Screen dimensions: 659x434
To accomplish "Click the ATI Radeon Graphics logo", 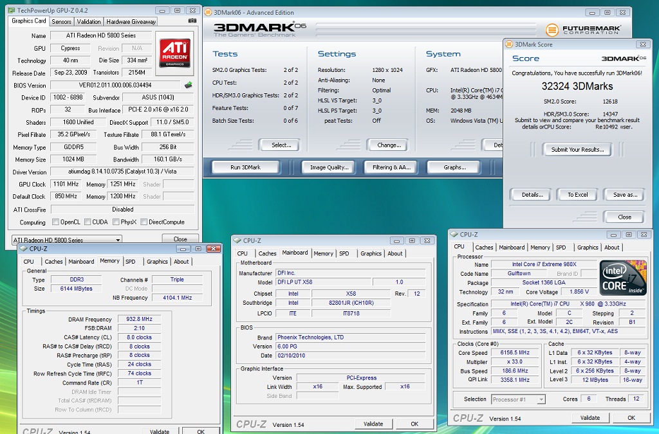I will pyautogui.click(x=174, y=53).
